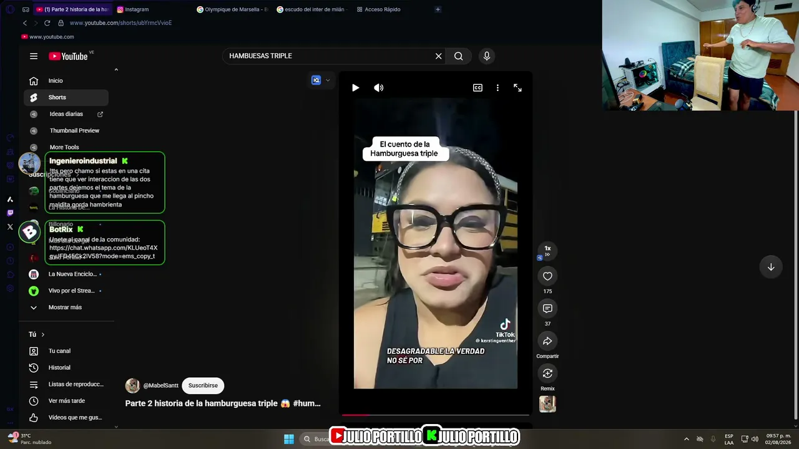Clear the search box with the X
The width and height of the screenshot is (799, 449).
pyautogui.click(x=438, y=56)
